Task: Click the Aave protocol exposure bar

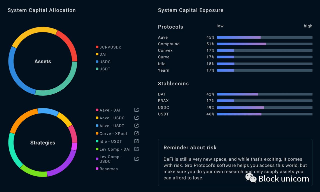Action: tap(264, 37)
